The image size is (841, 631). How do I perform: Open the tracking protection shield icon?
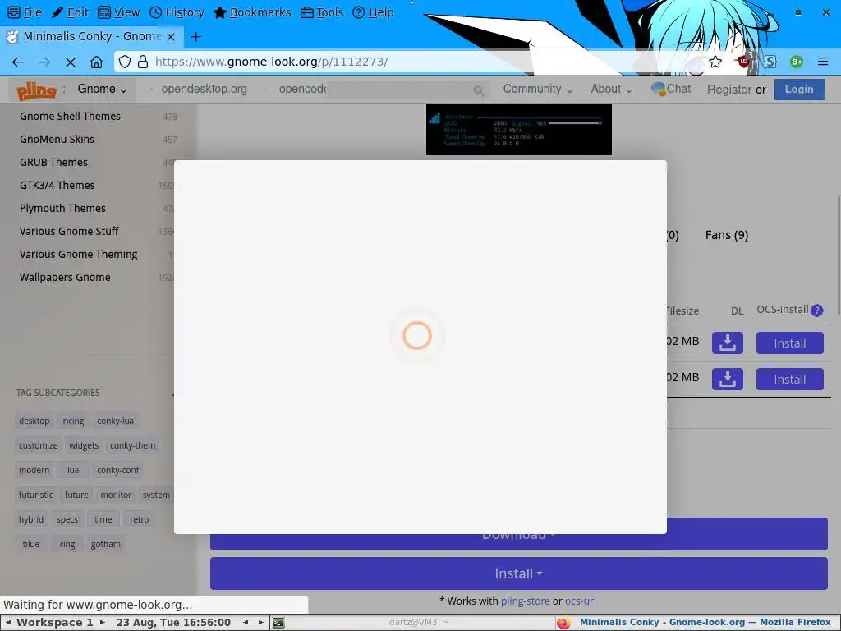click(x=125, y=62)
